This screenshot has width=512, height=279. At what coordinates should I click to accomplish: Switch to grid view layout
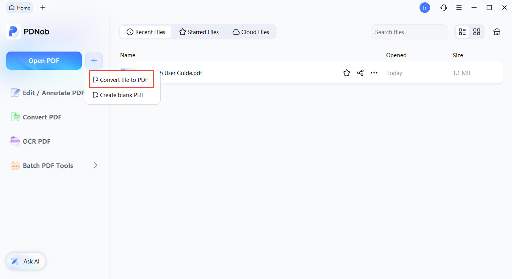476,32
